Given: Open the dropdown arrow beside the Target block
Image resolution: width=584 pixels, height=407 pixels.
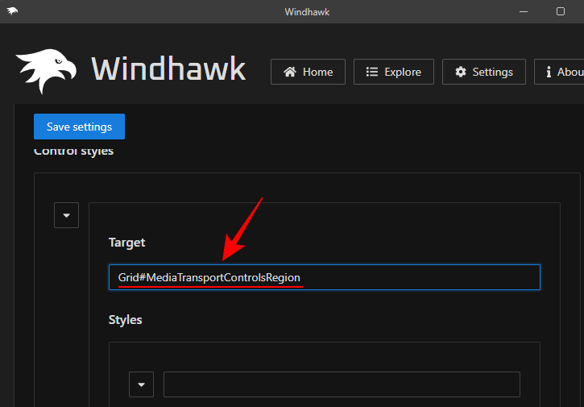Looking at the screenshot, I should (x=66, y=215).
